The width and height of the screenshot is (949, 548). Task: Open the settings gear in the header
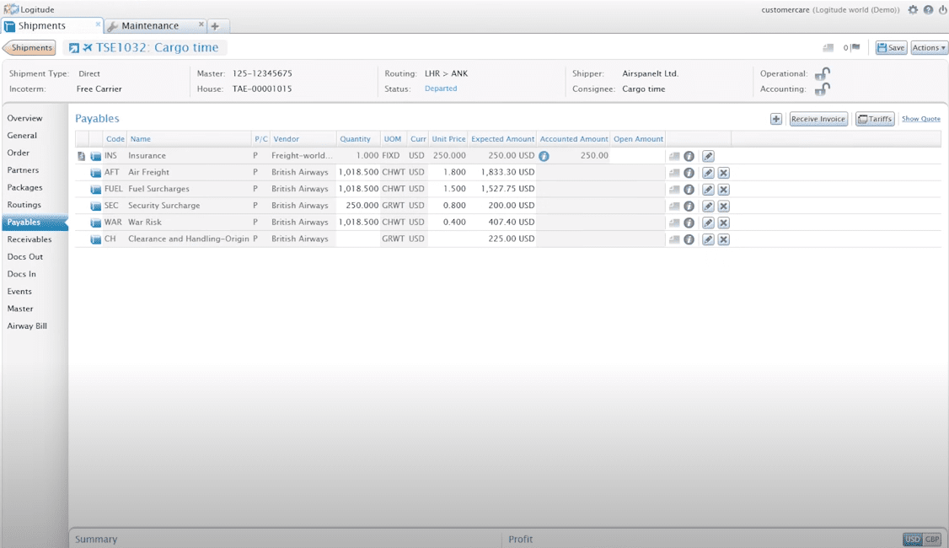pos(913,10)
